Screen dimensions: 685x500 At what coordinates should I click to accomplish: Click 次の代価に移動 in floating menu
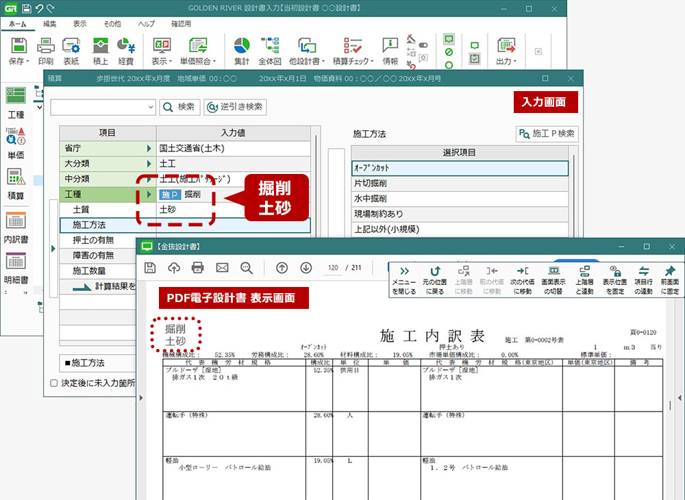[x=523, y=280]
